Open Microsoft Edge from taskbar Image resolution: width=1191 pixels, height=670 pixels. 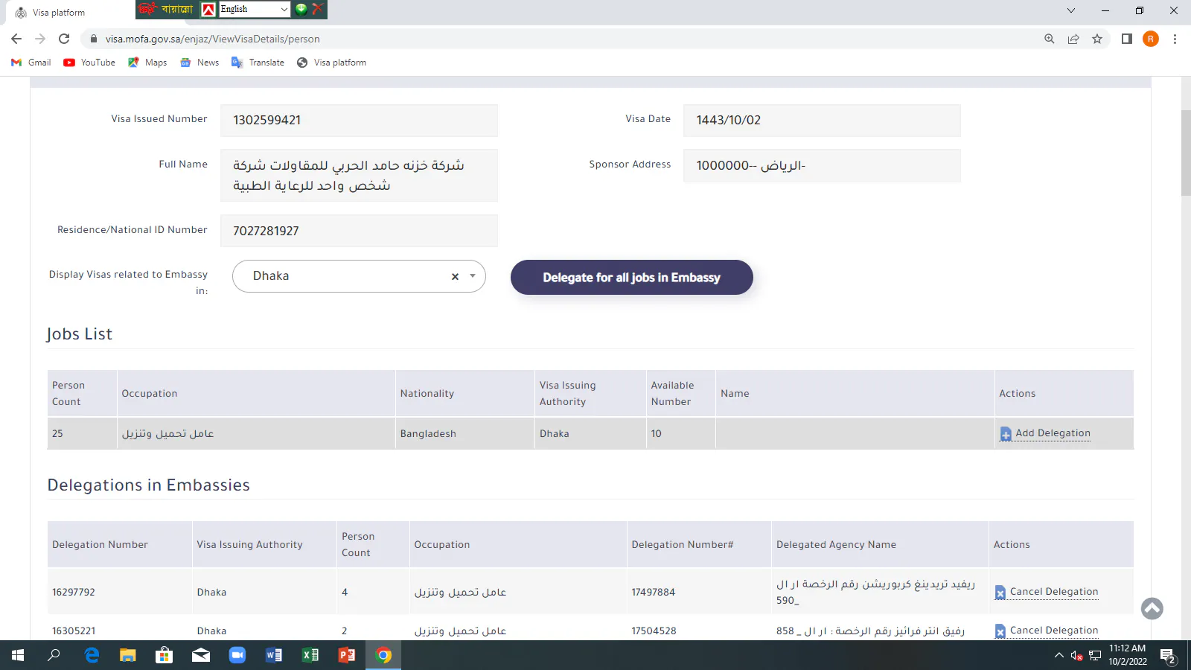pyautogui.click(x=92, y=655)
